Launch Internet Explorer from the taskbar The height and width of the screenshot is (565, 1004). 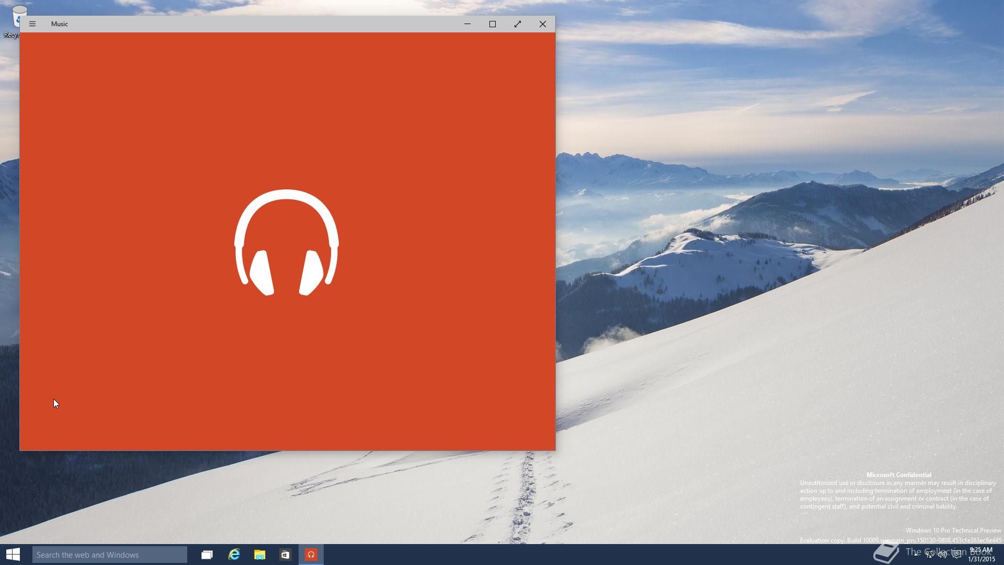pyautogui.click(x=234, y=555)
